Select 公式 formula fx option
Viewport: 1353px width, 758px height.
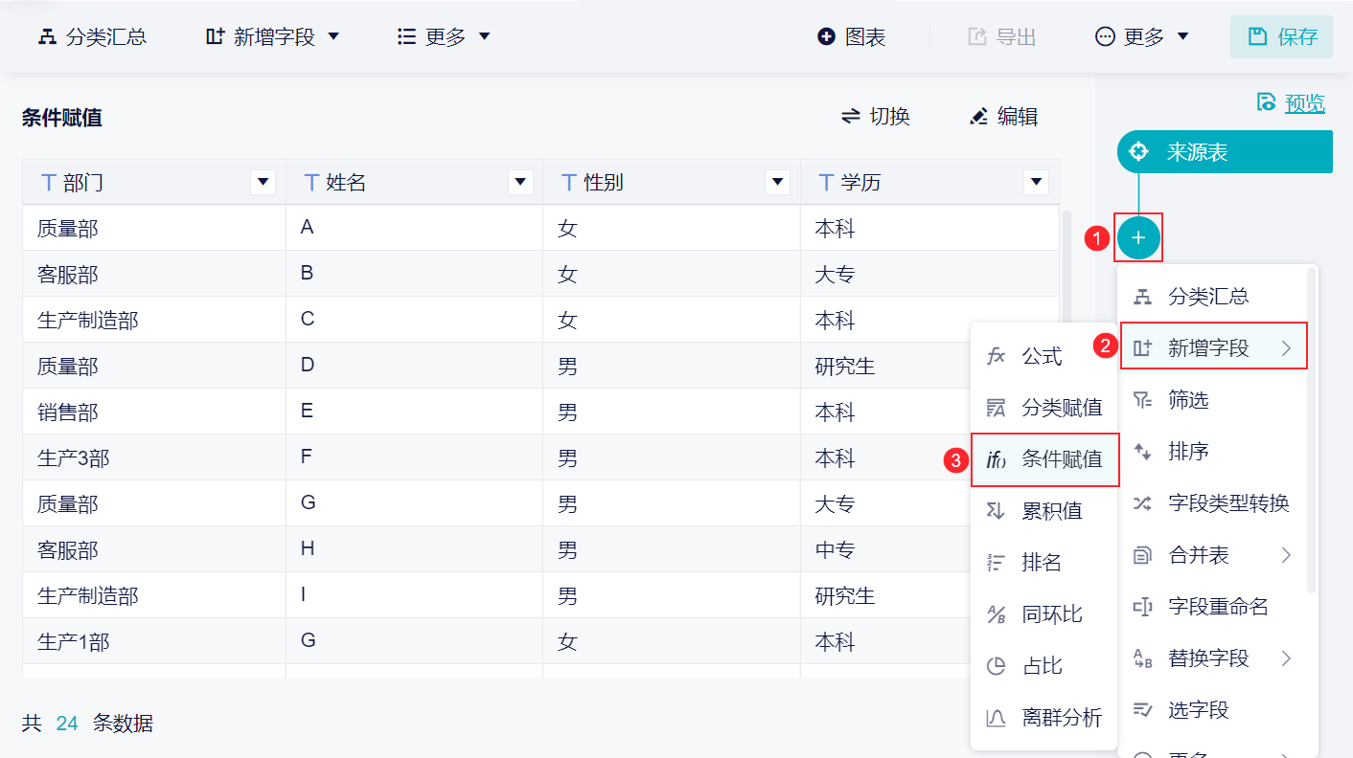click(1043, 357)
